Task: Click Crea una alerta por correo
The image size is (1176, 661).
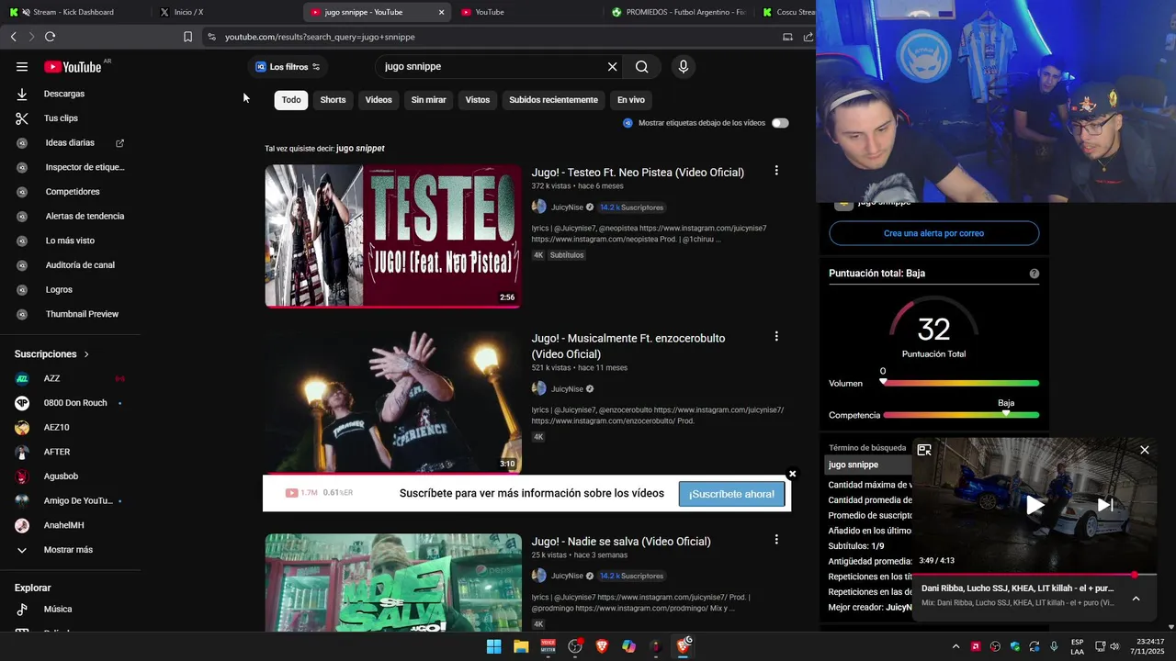Action: tap(933, 233)
